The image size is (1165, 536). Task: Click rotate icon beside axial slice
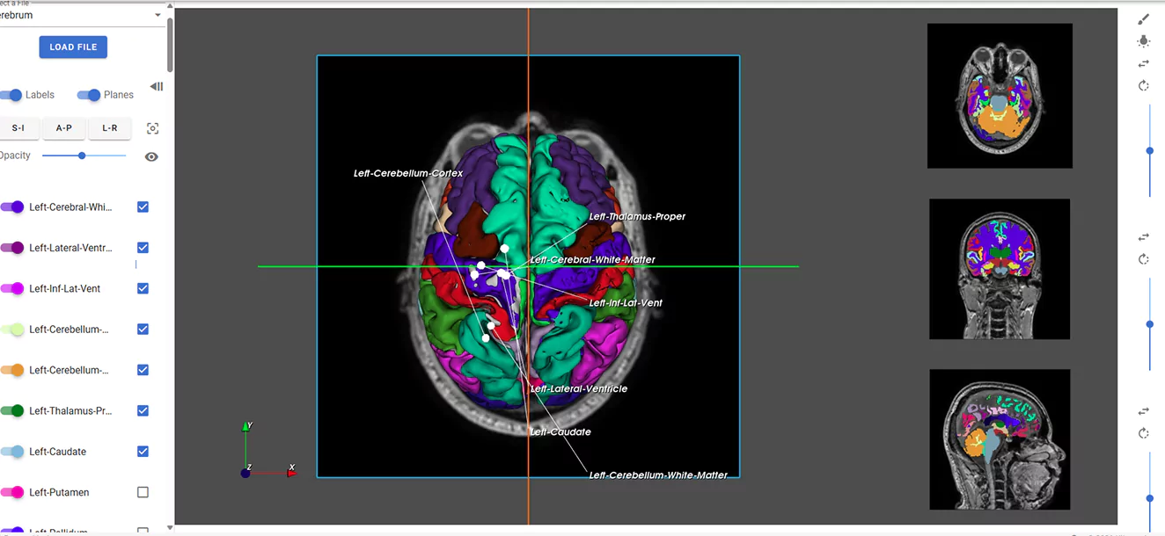pyautogui.click(x=1143, y=85)
